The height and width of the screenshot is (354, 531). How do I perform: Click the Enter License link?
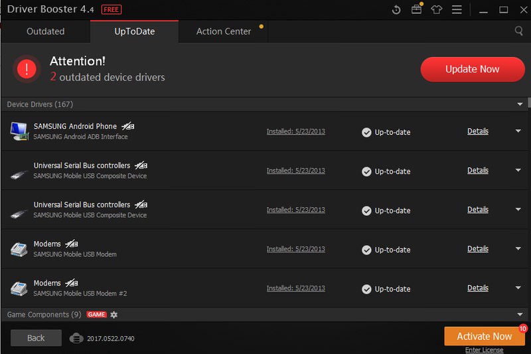tap(484, 350)
